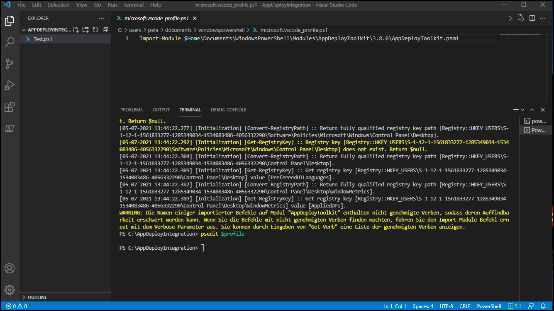Toggle the maximized terminal panel size

pos(532,110)
